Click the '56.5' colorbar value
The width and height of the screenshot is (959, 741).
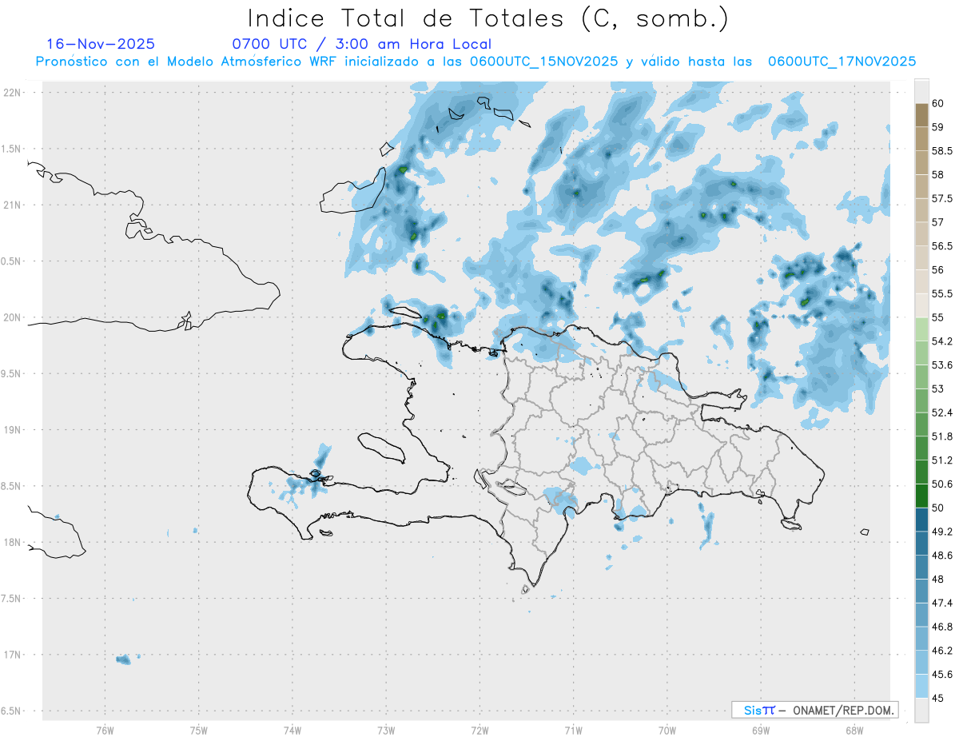tap(942, 246)
